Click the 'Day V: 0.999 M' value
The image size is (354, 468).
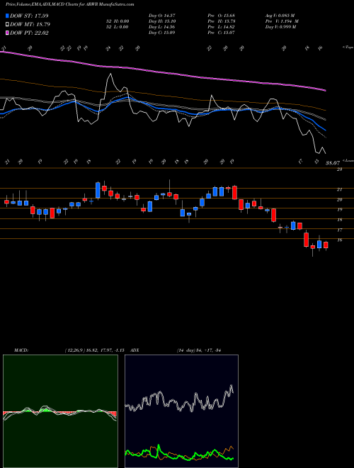pos(280,27)
